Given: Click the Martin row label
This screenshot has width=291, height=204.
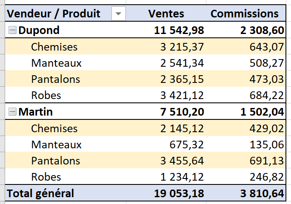Looking at the screenshot, I should (36, 112).
